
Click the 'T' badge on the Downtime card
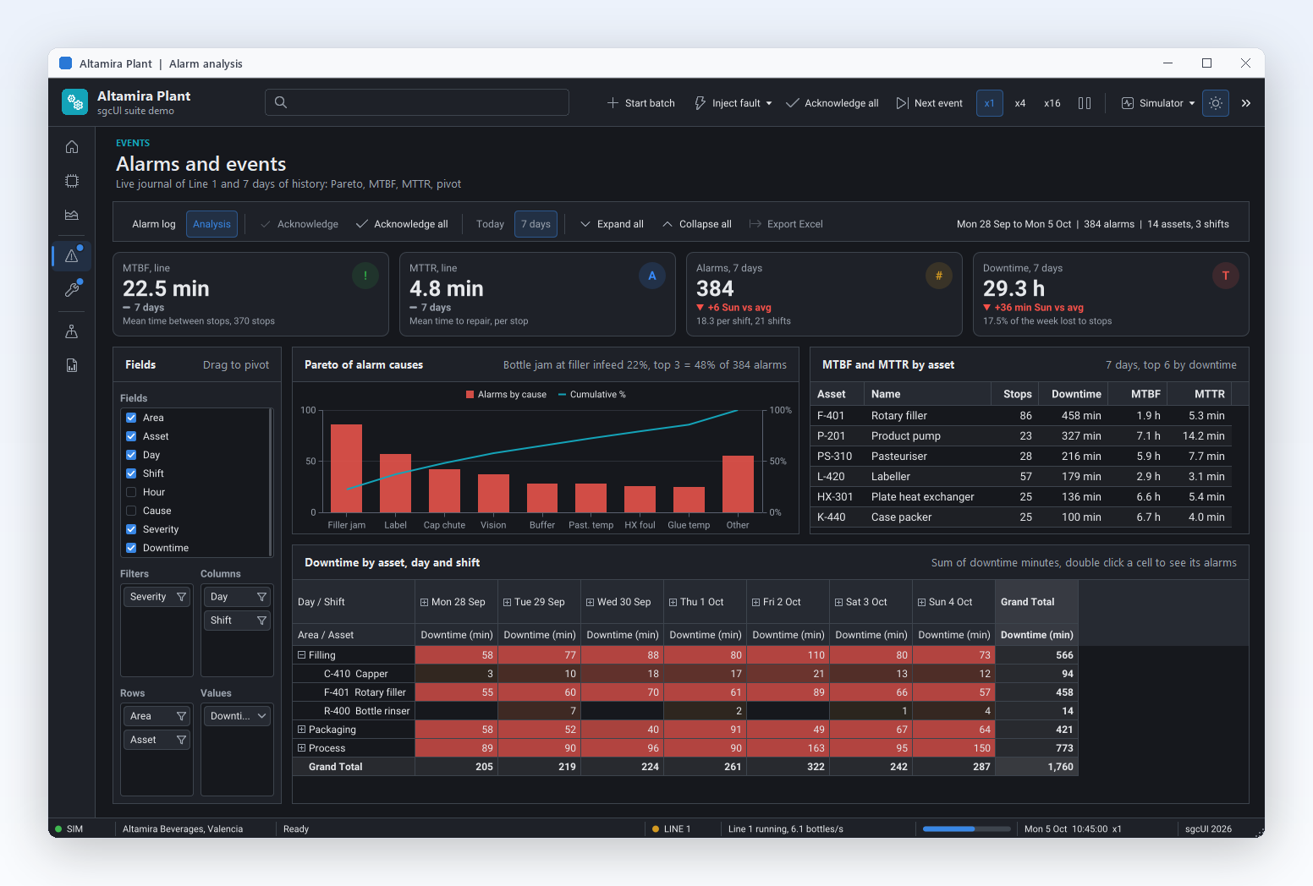(x=1226, y=276)
